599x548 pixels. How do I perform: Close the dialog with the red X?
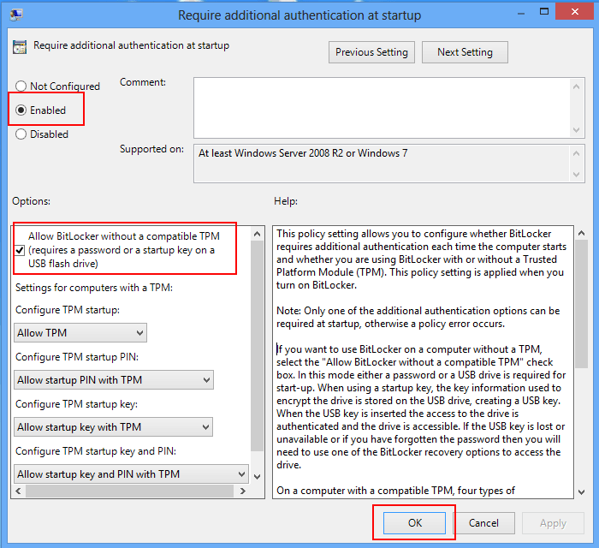pyautogui.click(x=574, y=11)
